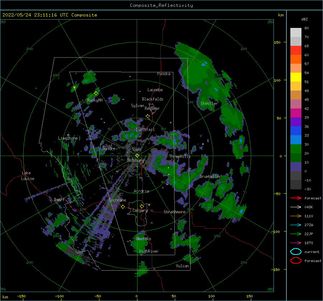Viewport: 323px width, 301px height.
Task: Click the red forecast ellipse icon
Action: click(x=296, y=261)
